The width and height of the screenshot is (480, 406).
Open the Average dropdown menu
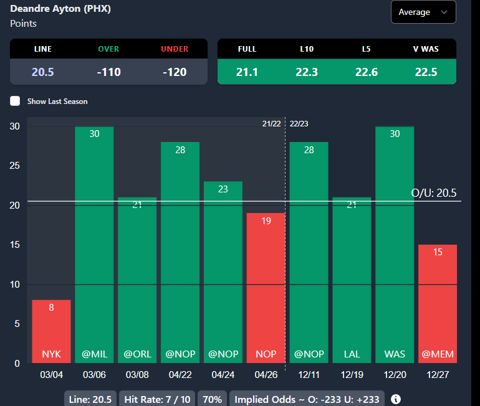click(423, 12)
